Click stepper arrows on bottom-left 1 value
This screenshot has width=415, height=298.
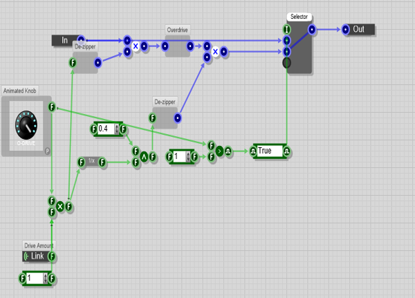[45, 279]
